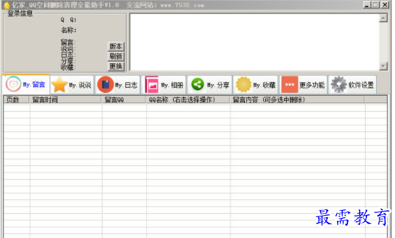Click the log box scroll-down arrow
The height and width of the screenshot is (238, 395).
(383, 66)
